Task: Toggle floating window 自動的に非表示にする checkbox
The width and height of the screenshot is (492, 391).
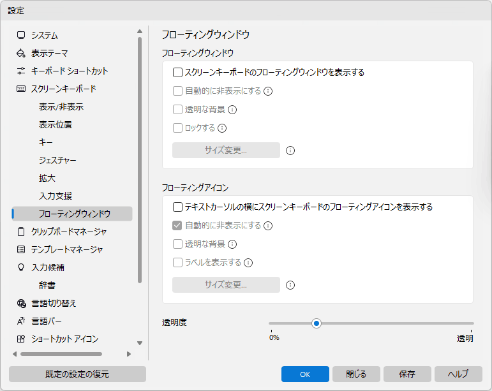Action: click(x=177, y=91)
